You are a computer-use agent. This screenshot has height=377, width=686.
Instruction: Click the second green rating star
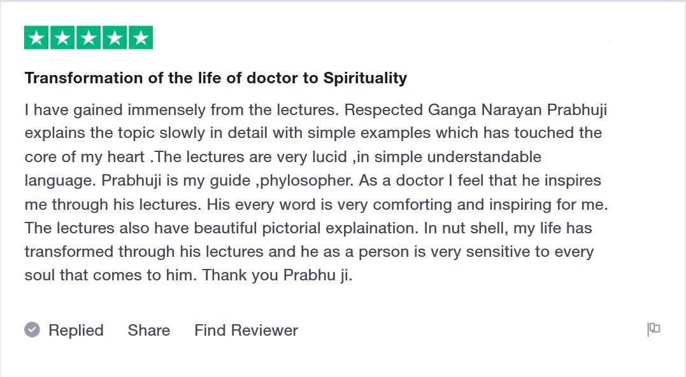click(x=62, y=38)
